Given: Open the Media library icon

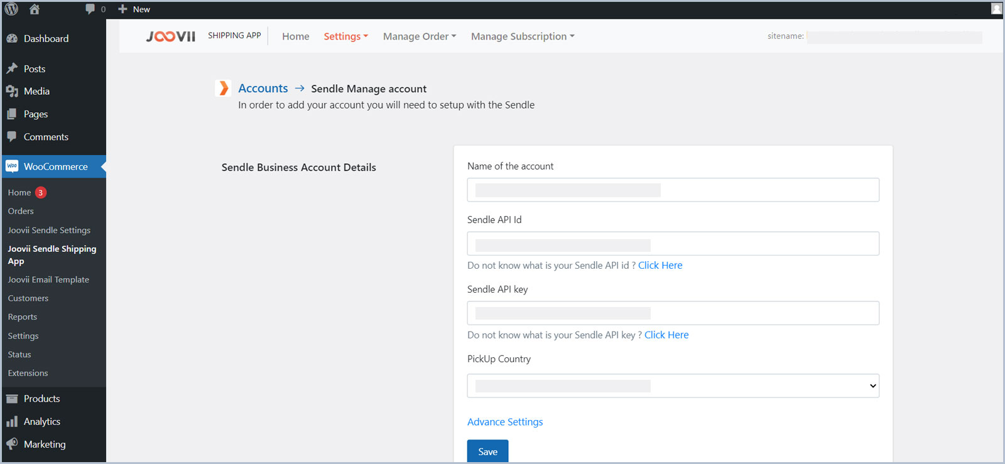Looking at the screenshot, I should click(x=12, y=91).
